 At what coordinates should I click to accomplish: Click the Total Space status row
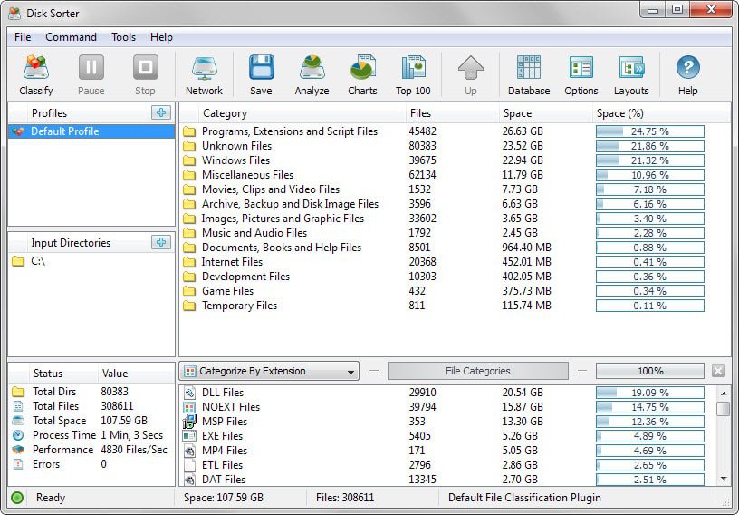point(91,421)
